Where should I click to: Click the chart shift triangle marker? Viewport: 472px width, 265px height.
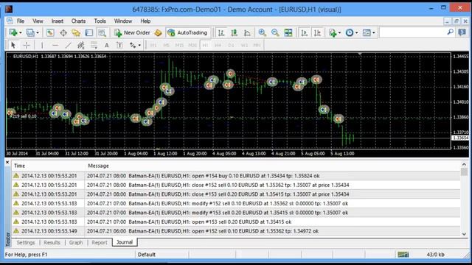(360, 54)
